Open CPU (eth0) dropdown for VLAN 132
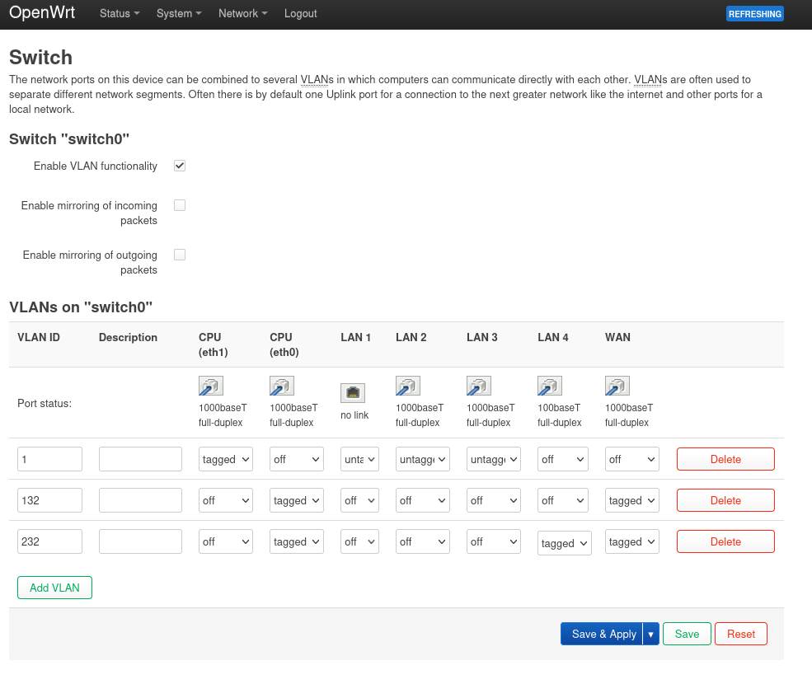 coord(297,501)
